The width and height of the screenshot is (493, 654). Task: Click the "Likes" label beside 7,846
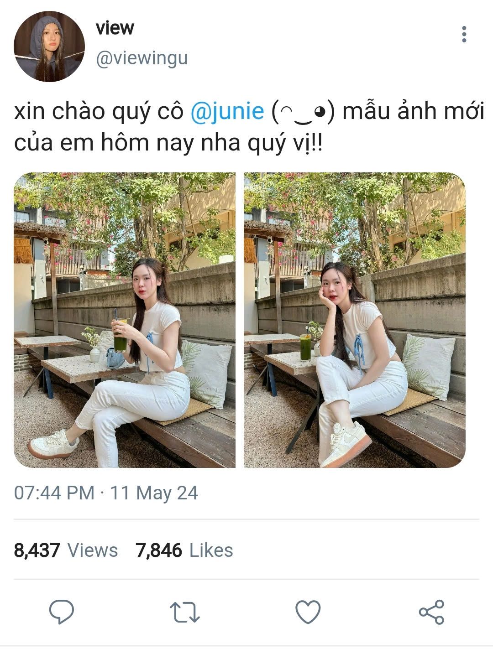pos(211,550)
